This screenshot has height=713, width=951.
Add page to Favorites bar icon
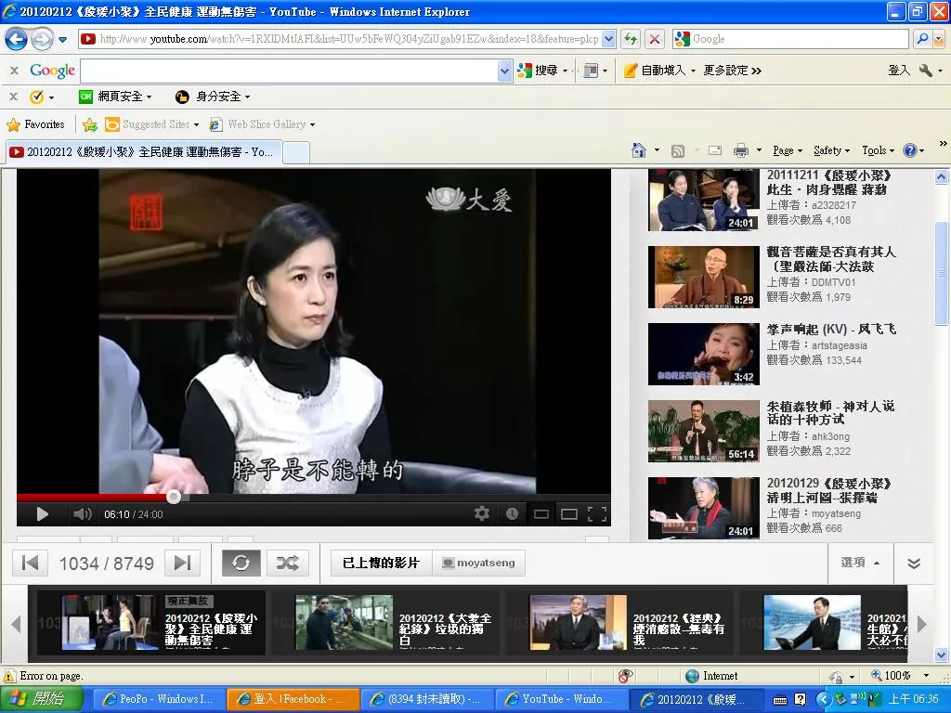click(90, 125)
